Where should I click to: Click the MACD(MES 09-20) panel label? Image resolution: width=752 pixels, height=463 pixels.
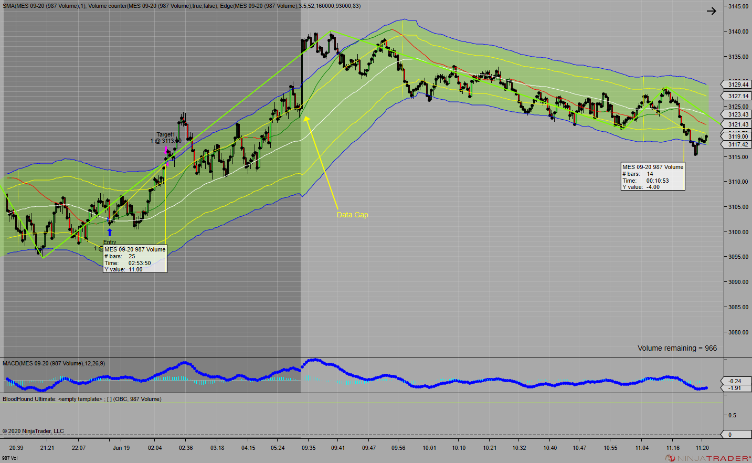pyautogui.click(x=54, y=363)
